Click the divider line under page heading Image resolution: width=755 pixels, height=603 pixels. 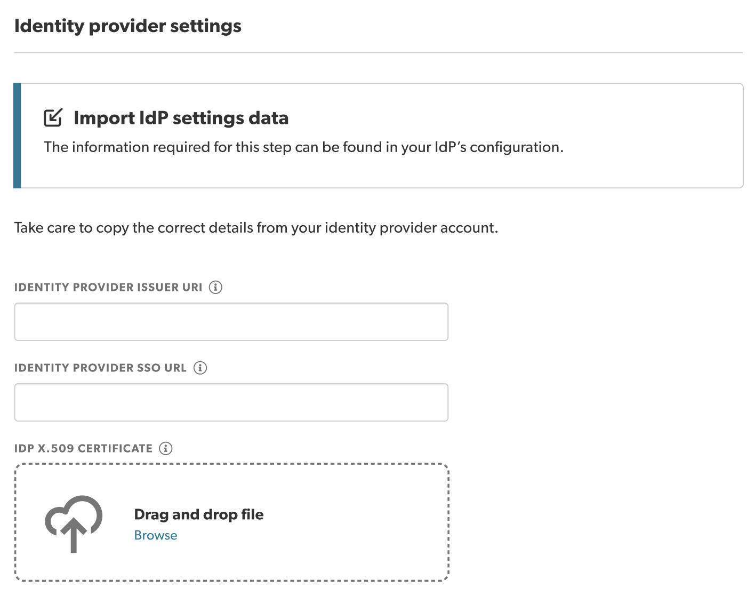pos(378,53)
